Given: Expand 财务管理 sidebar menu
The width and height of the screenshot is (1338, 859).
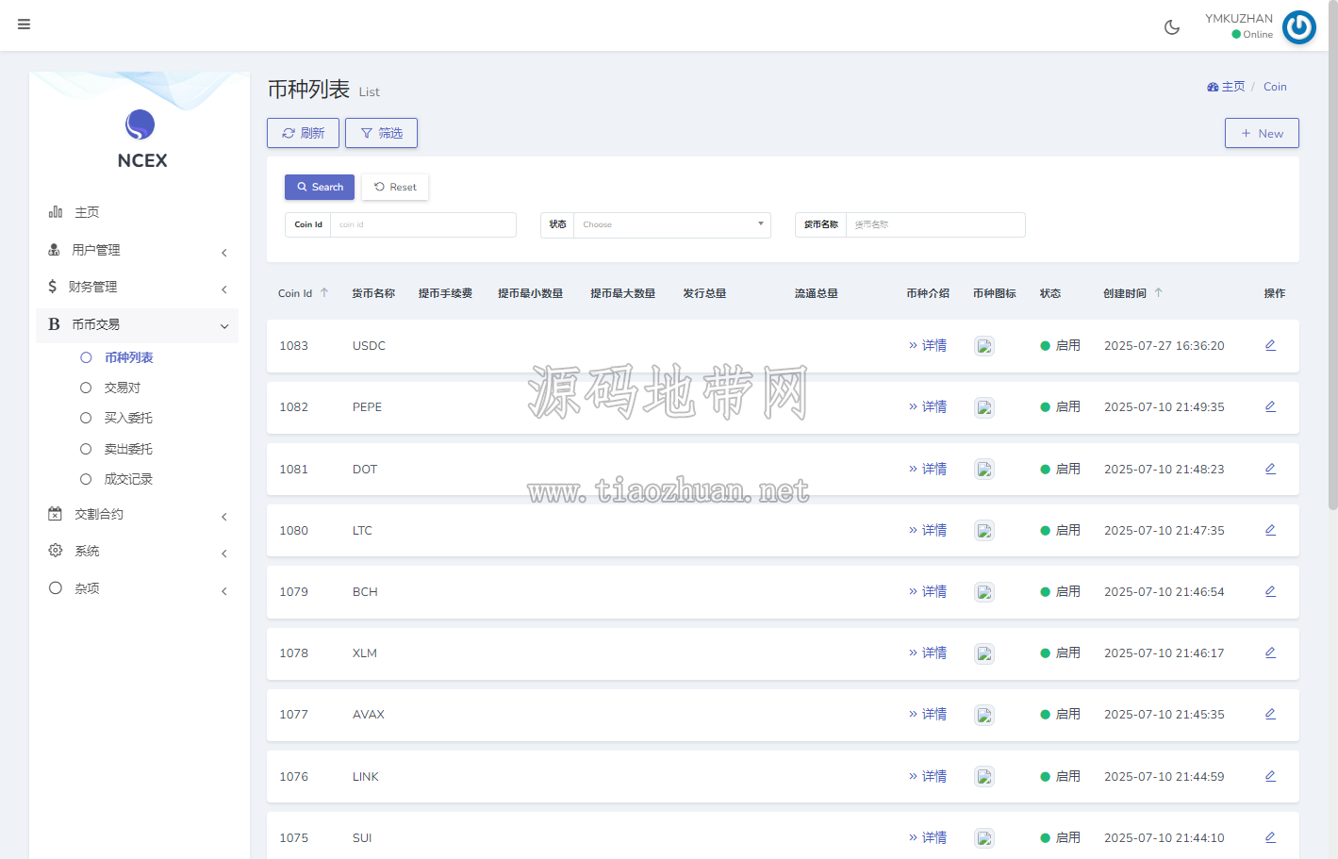Looking at the screenshot, I should coord(137,287).
